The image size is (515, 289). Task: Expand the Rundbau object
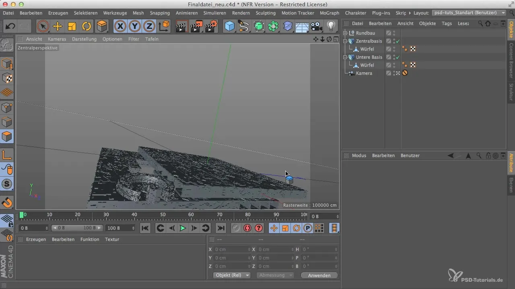pos(345,33)
